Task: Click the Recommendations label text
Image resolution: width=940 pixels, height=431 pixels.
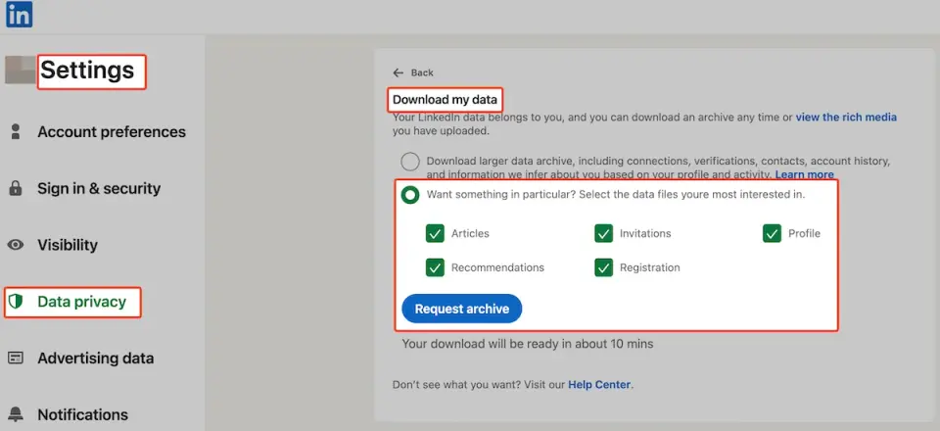Action: [x=497, y=268]
